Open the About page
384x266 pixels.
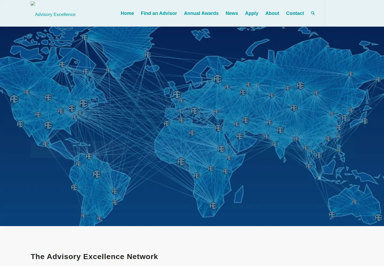tap(272, 13)
